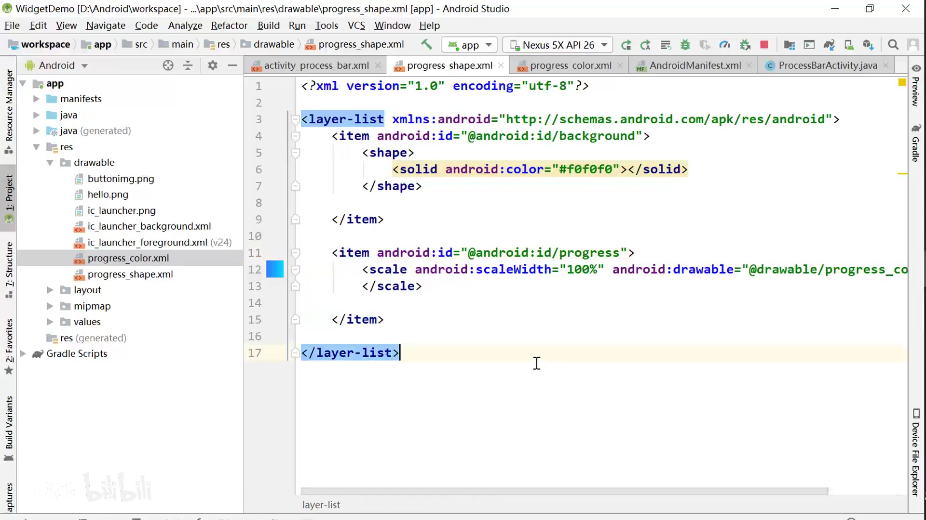The width and height of the screenshot is (926, 520).
Task: Collapse the drawable folder
Action: coord(50,163)
